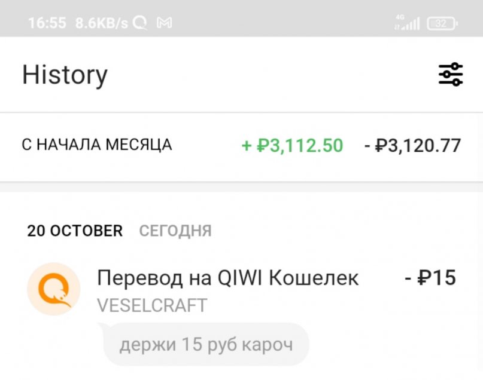This screenshot has width=483, height=380.
Task: Tap the Gmail notification icon in status bar
Action: (x=164, y=23)
